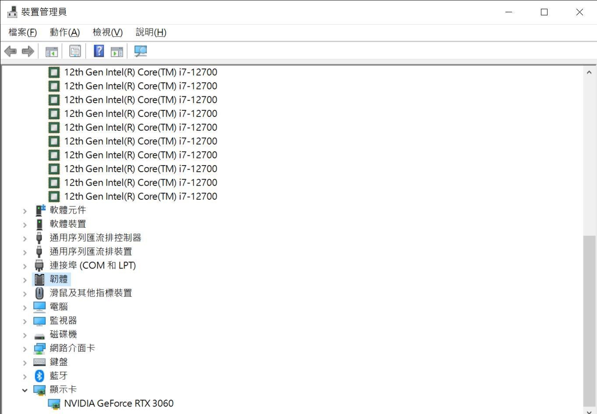Image resolution: width=597 pixels, height=414 pixels.
Task: Click the scrollbar up arrow
Action: pos(589,72)
